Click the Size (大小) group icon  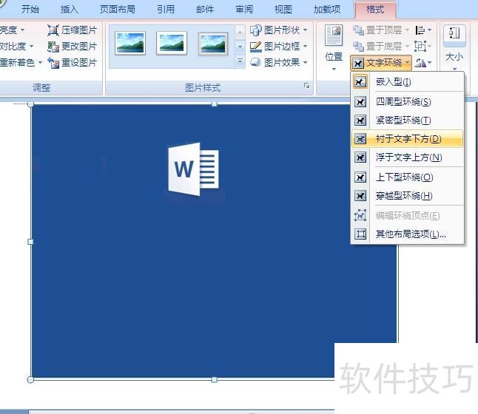pos(454,34)
